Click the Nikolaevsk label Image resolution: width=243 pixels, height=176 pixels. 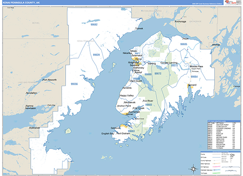coord(130,102)
